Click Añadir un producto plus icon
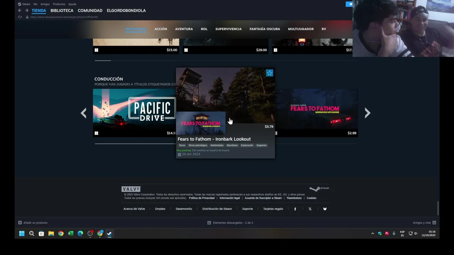The image size is (454, 255). (x=20, y=223)
